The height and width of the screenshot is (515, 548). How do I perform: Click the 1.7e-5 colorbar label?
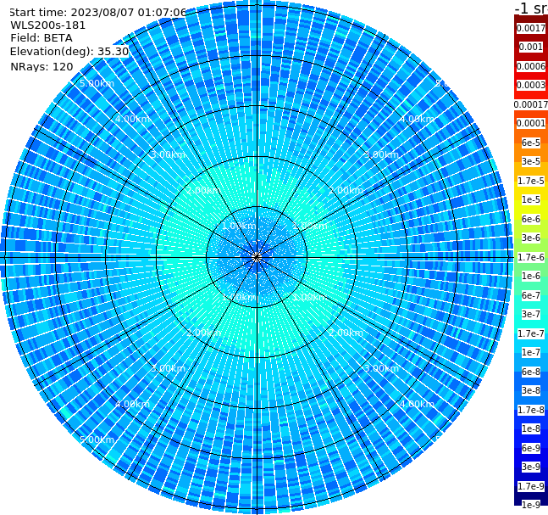click(x=531, y=181)
